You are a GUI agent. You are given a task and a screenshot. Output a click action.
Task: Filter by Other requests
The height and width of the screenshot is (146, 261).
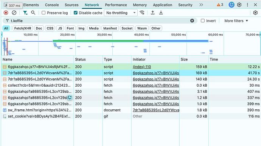pyautogui.click(x=156, y=28)
